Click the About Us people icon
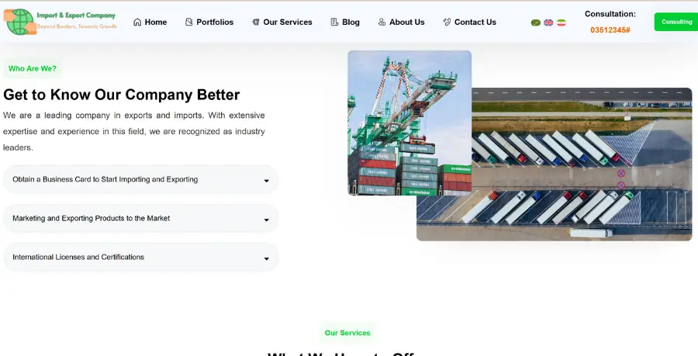698x356 pixels. 382,22
